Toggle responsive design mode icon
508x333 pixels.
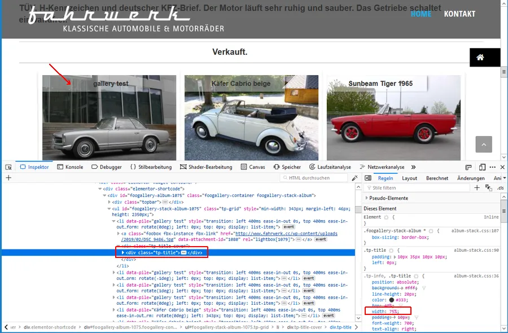[x=482, y=167]
